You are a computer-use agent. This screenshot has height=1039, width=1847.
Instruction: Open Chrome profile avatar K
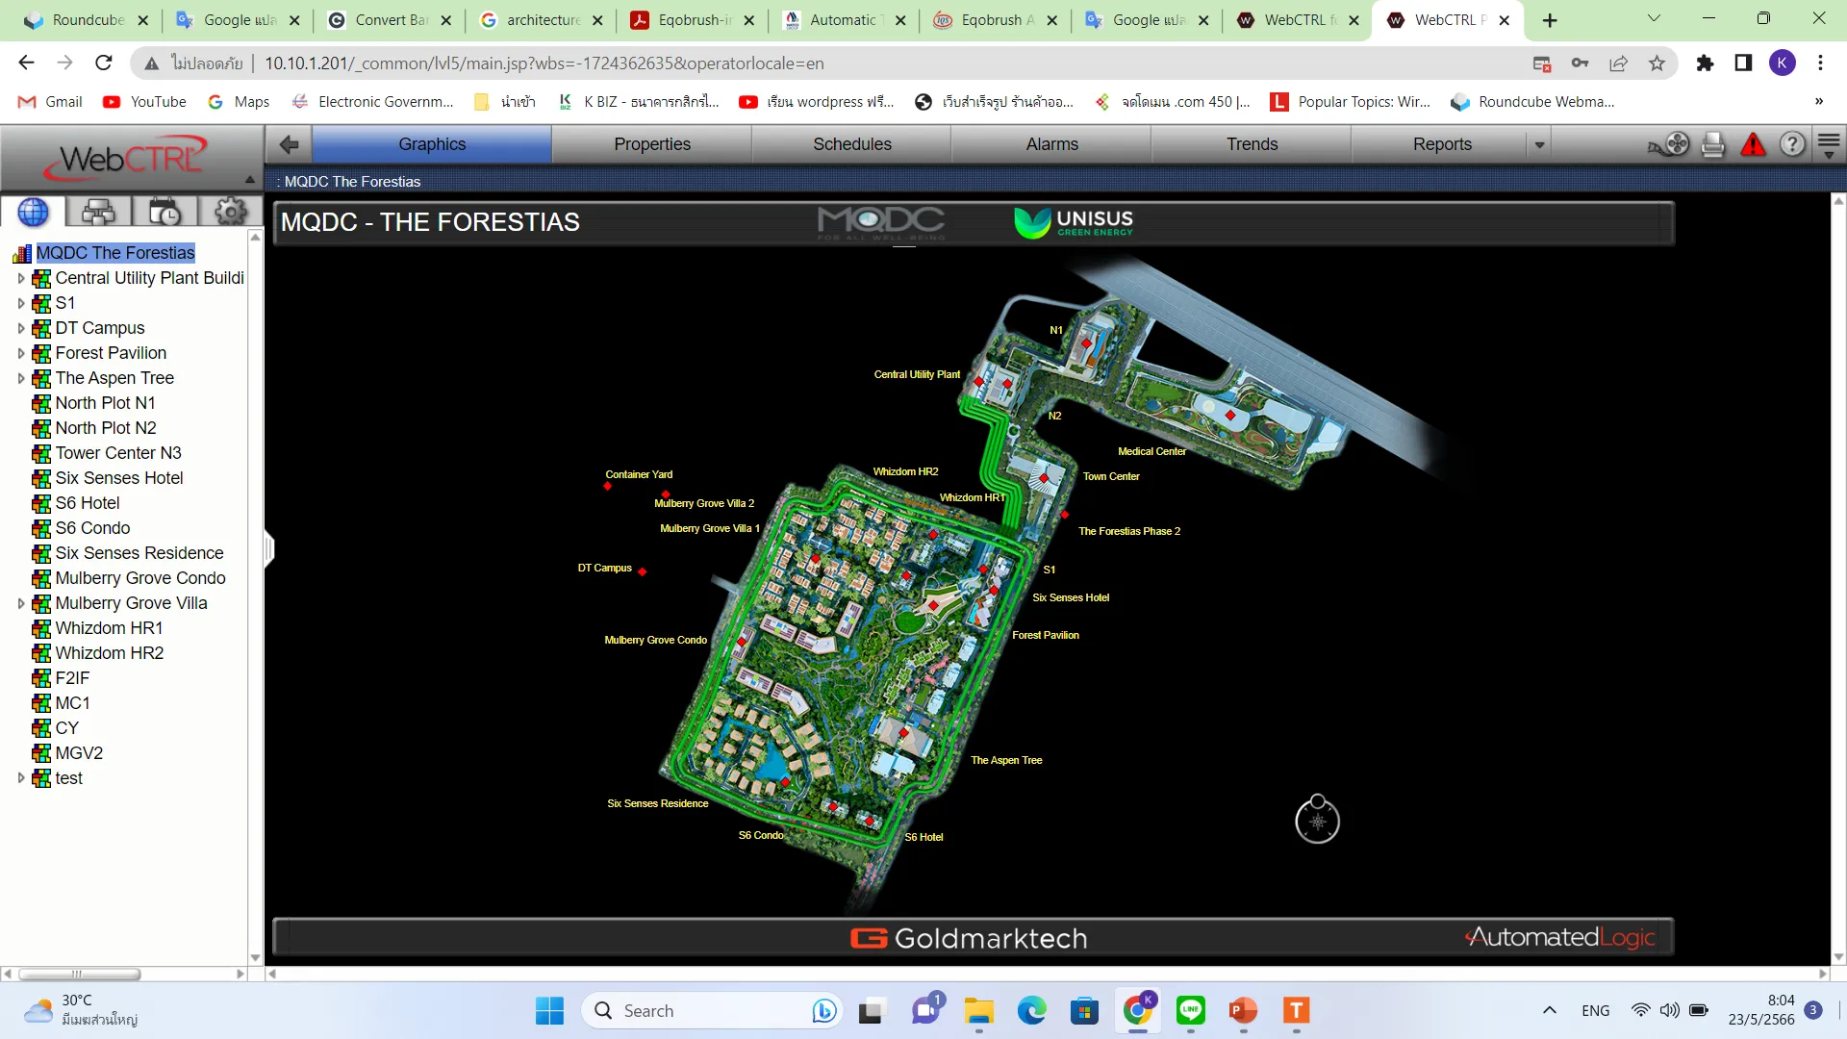click(1782, 63)
